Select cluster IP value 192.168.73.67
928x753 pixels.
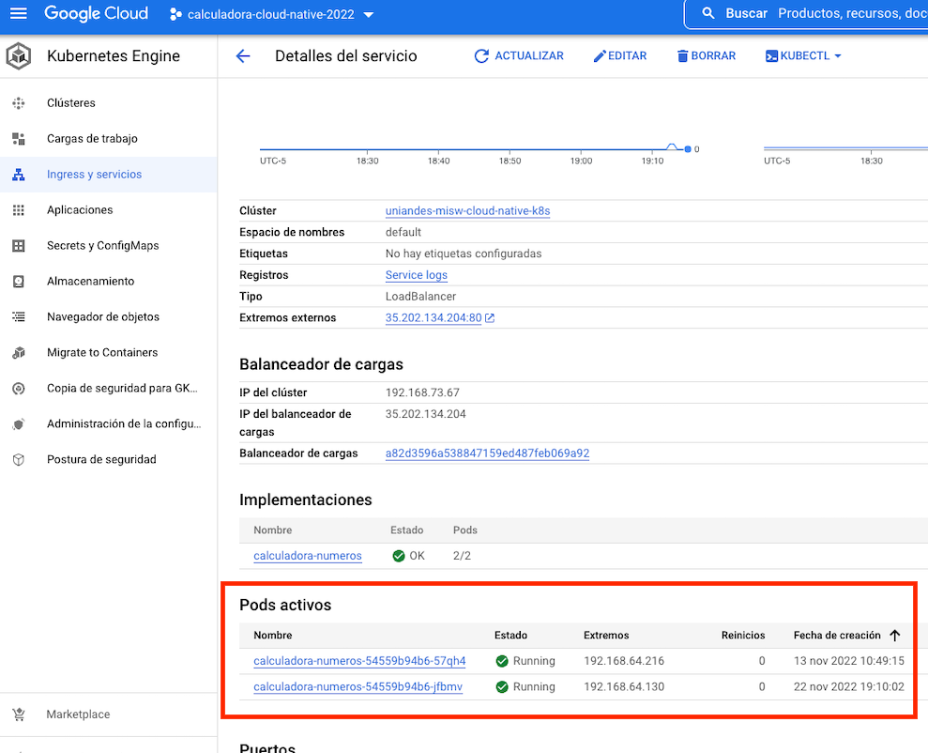point(422,392)
